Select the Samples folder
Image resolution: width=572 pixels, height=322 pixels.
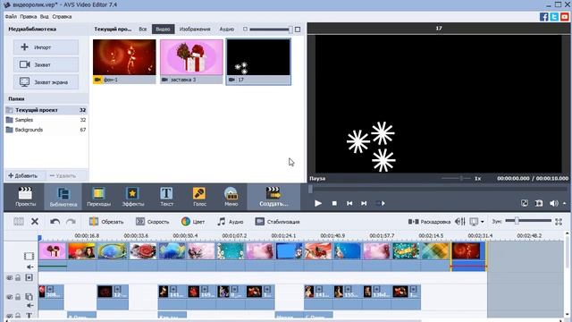[x=46, y=120]
